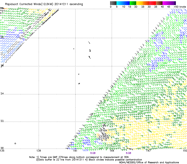
Task: Click the 'Data buffer is 22 hrs' note line
Action: click(89, 160)
